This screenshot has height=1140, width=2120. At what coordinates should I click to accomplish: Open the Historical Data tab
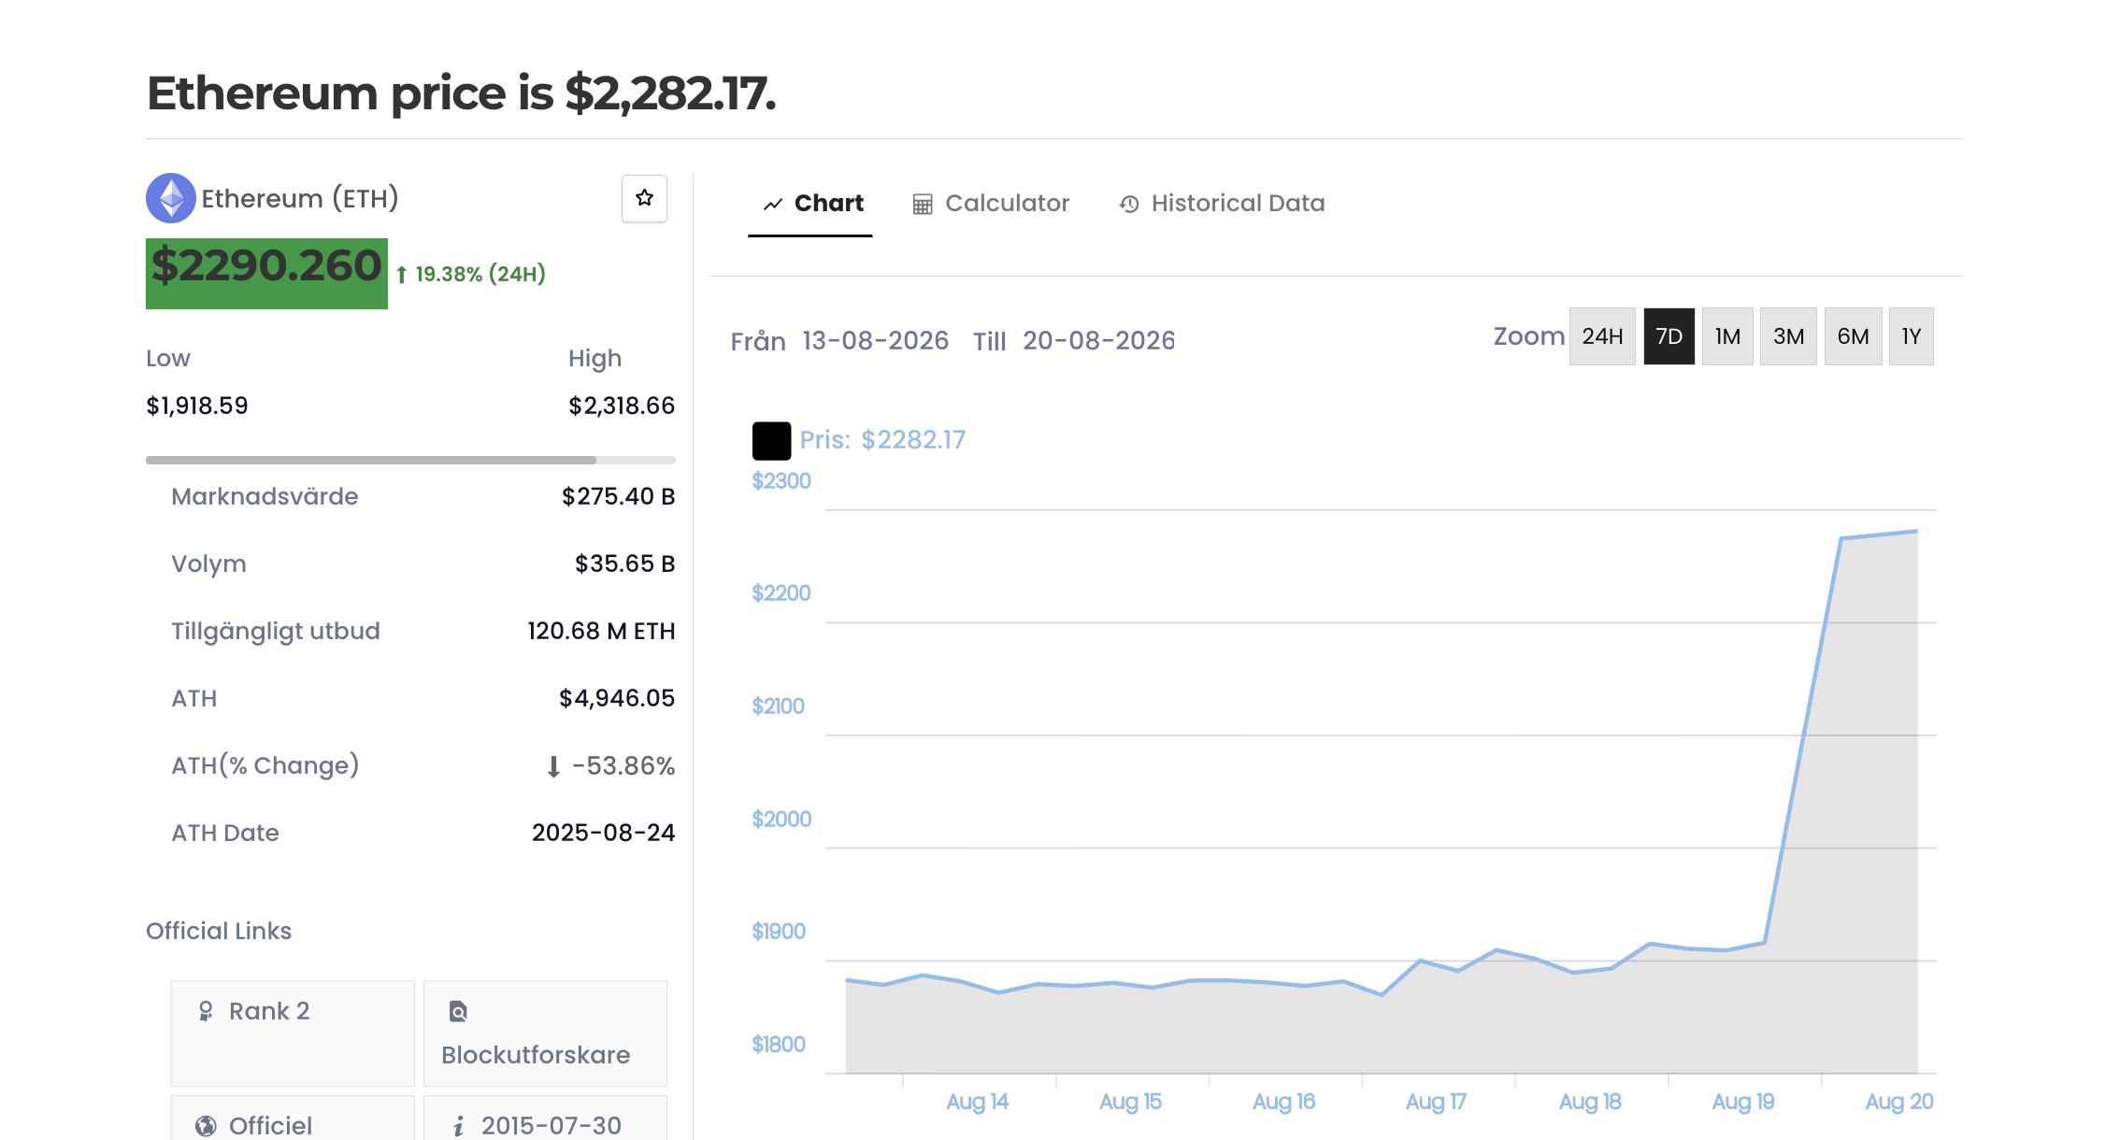1222,204
